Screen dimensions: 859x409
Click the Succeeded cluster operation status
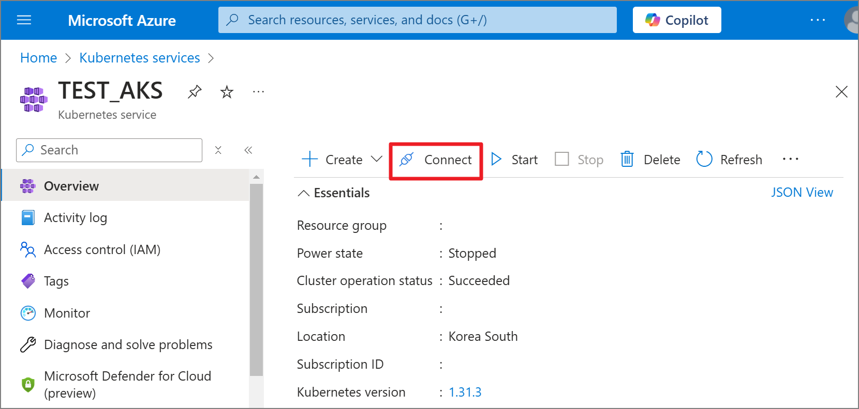pyautogui.click(x=479, y=280)
